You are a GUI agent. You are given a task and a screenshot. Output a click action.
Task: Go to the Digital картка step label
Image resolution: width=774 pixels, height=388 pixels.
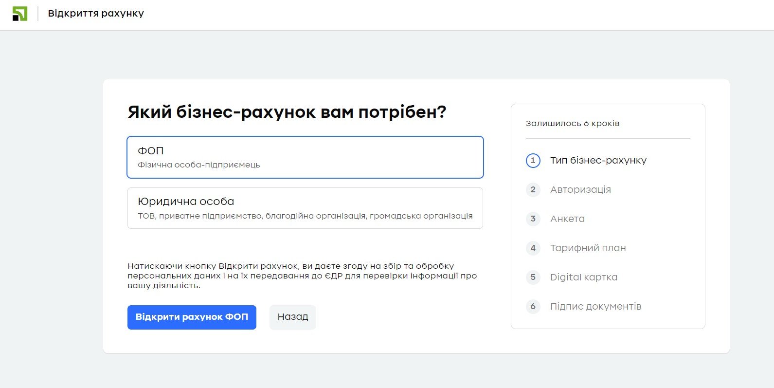(x=583, y=277)
